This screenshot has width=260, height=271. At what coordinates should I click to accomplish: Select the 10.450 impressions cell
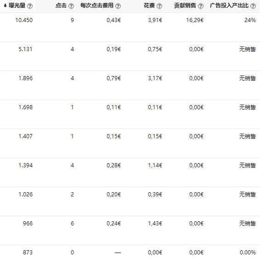click(x=24, y=20)
